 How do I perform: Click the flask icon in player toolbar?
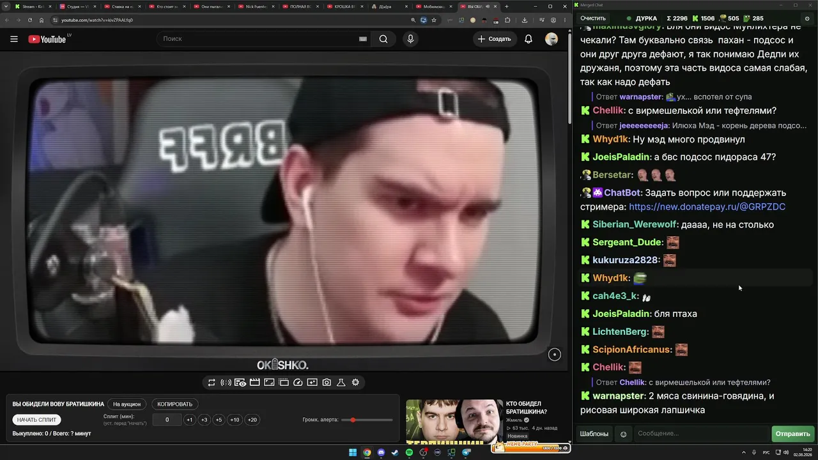341,383
